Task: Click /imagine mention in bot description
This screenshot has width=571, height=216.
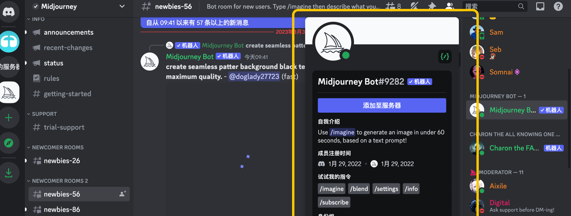Action: tap(342, 132)
